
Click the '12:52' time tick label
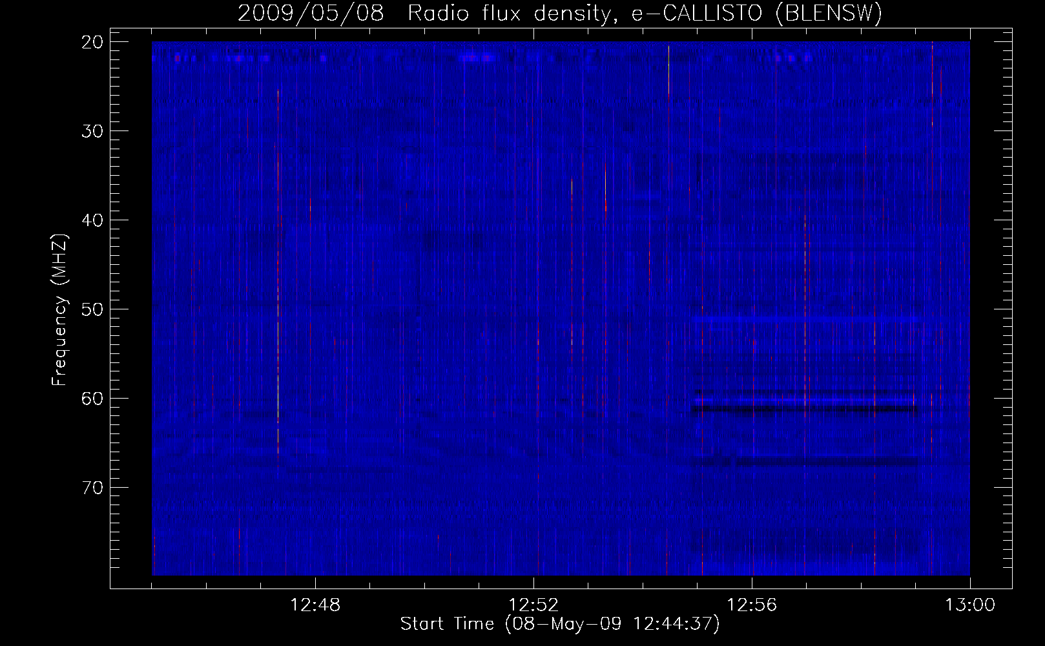533,605
